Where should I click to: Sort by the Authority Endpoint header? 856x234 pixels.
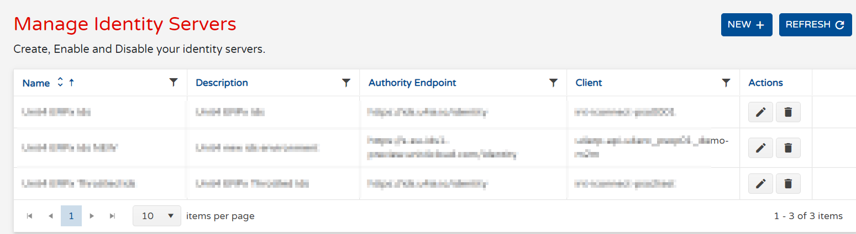point(412,83)
